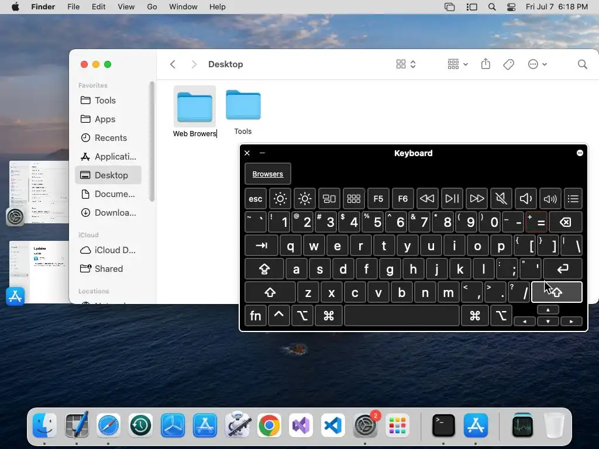Tap the rewind media key
This screenshot has height=449, width=599.
pyautogui.click(x=427, y=199)
